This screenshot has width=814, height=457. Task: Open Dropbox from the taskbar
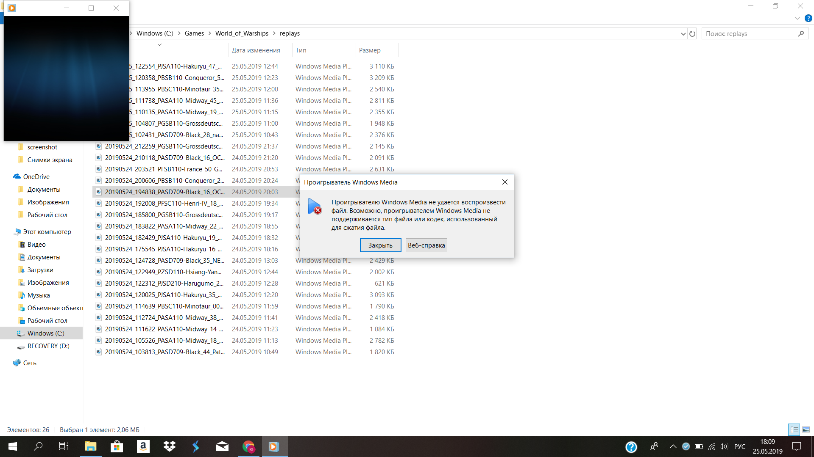point(170,446)
